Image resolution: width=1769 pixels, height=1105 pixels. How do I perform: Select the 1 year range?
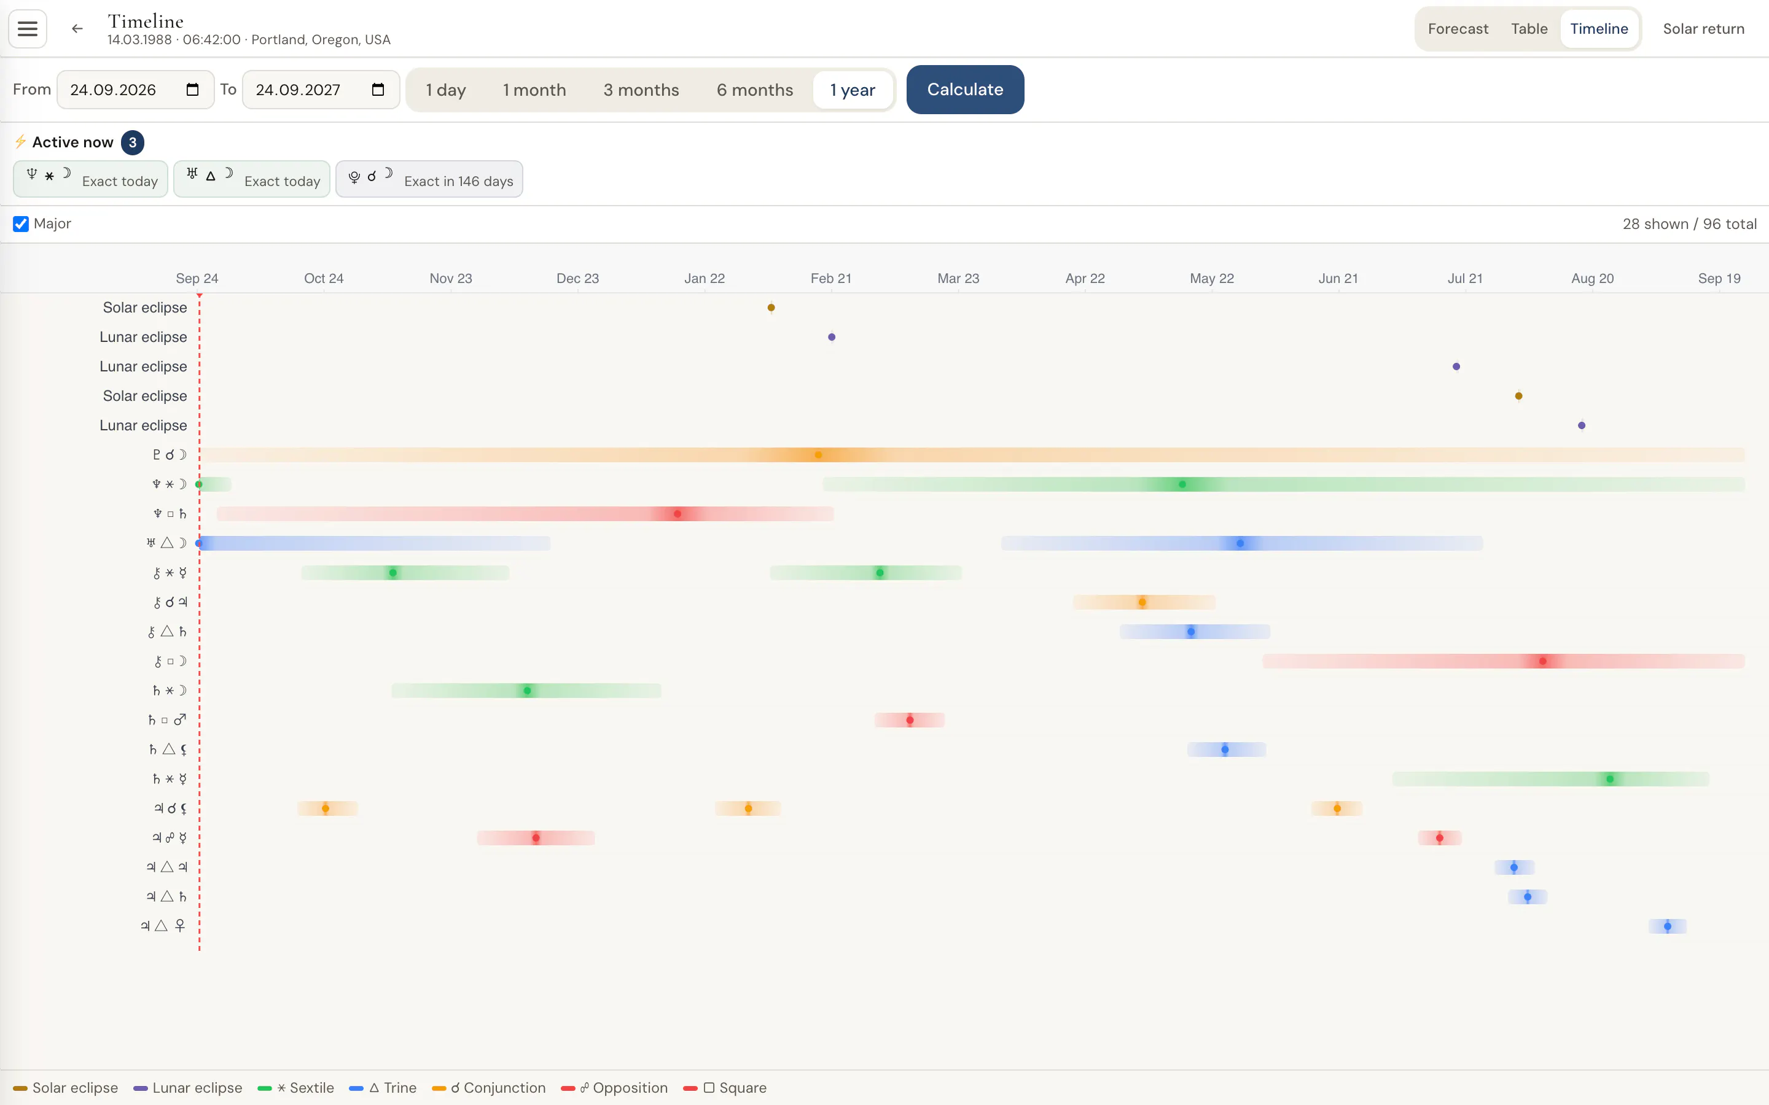point(853,89)
